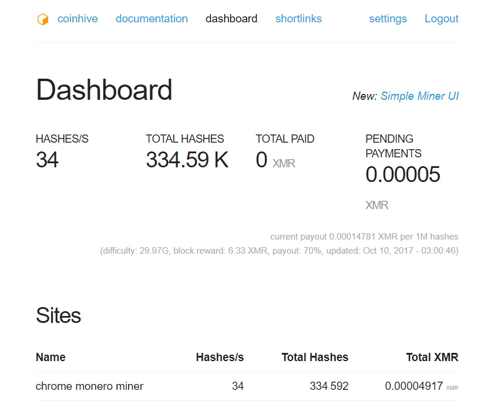The height and width of the screenshot is (411, 484).
Task: Click the TOTAL HASHES label
Action: click(x=185, y=139)
